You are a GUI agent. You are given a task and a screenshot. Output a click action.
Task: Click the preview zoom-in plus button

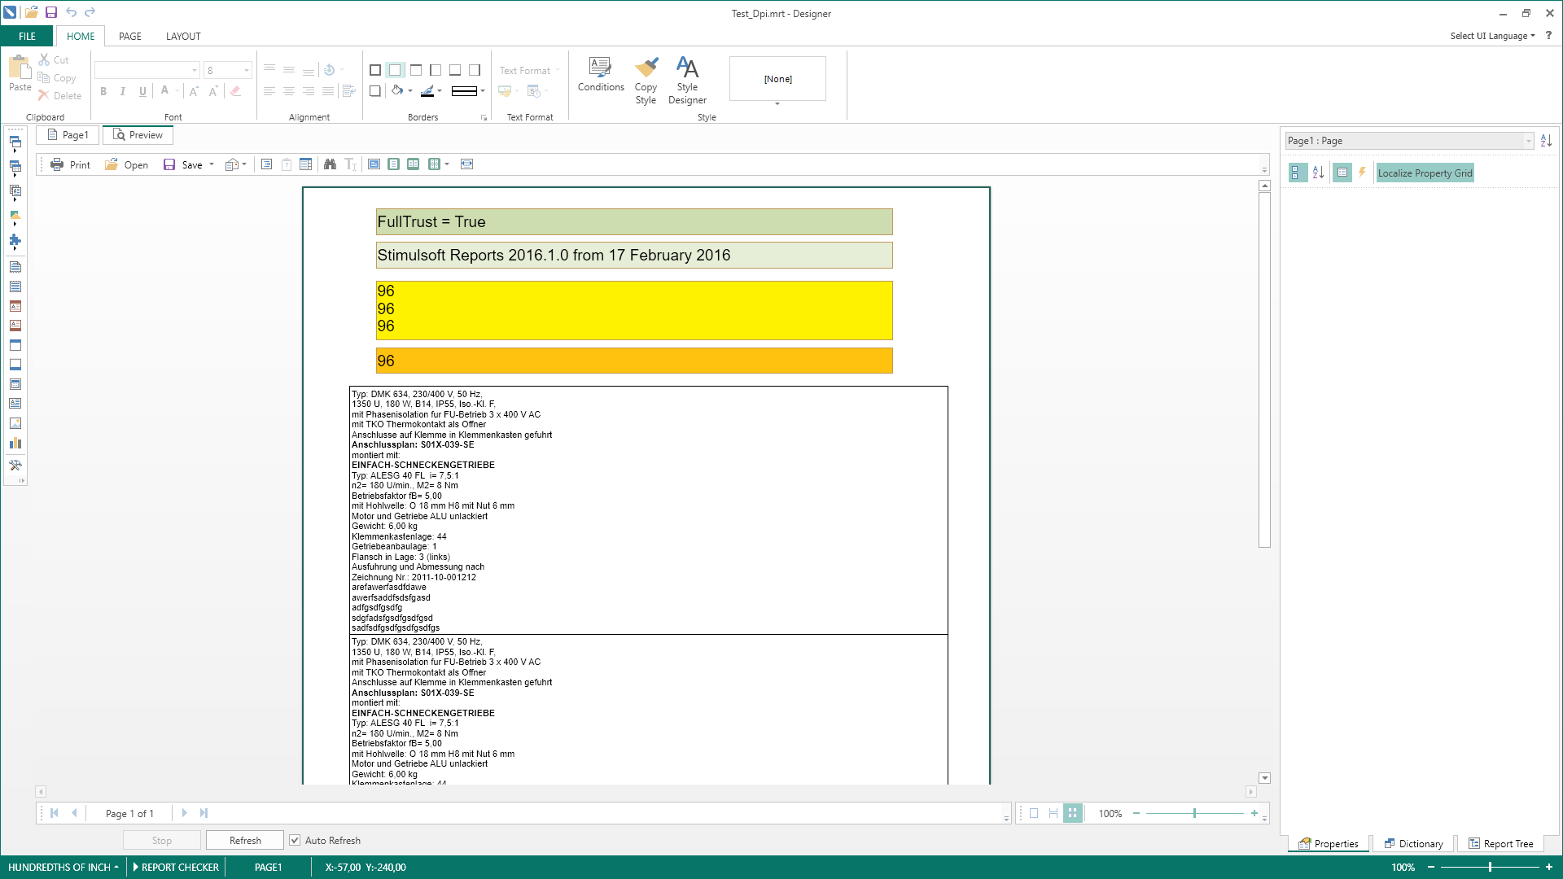pyautogui.click(x=1254, y=813)
